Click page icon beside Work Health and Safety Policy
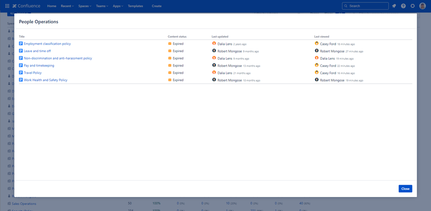 pyautogui.click(x=21, y=80)
